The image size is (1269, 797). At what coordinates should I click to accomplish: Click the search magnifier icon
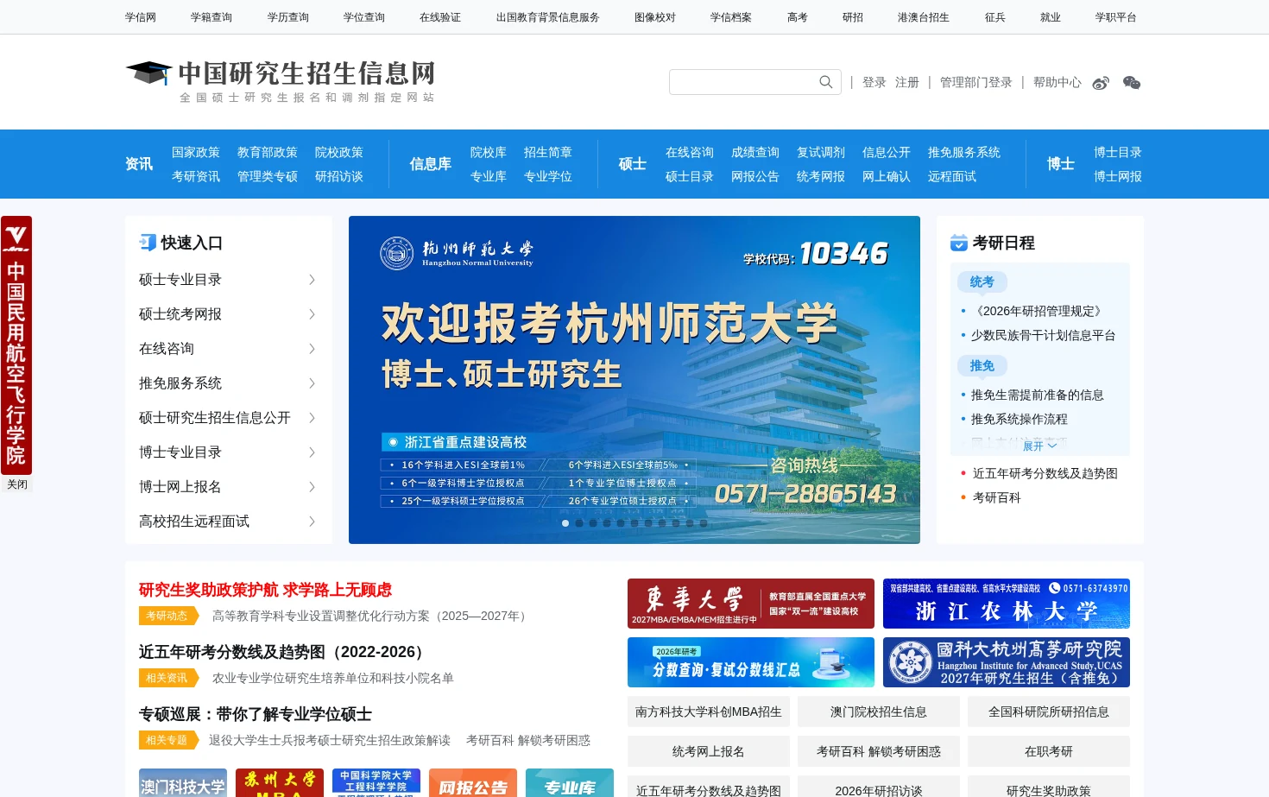(x=825, y=82)
